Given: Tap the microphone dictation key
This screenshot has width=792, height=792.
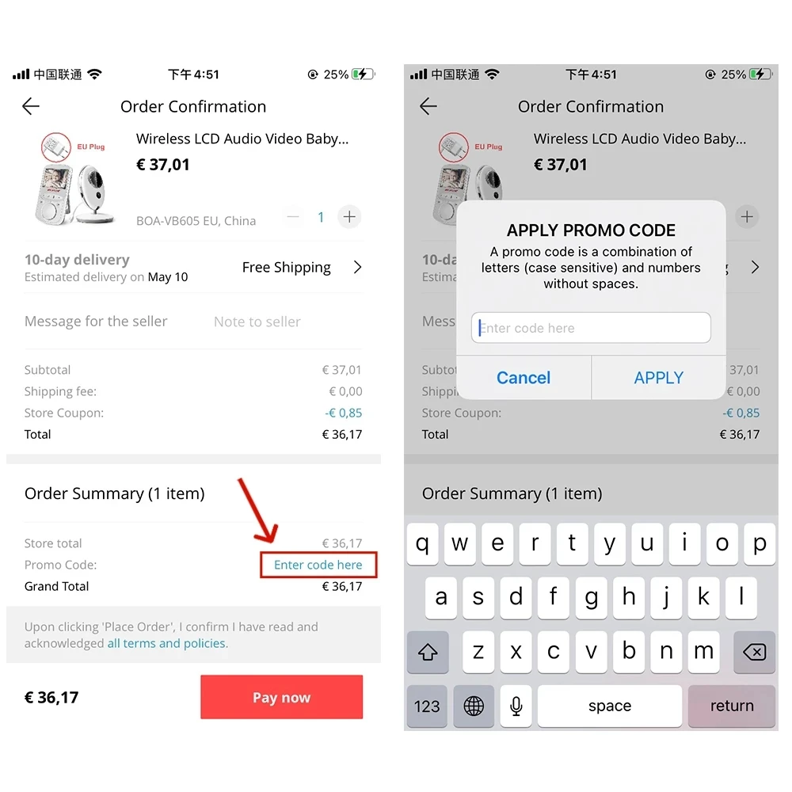Looking at the screenshot, I should pos(516,706).
